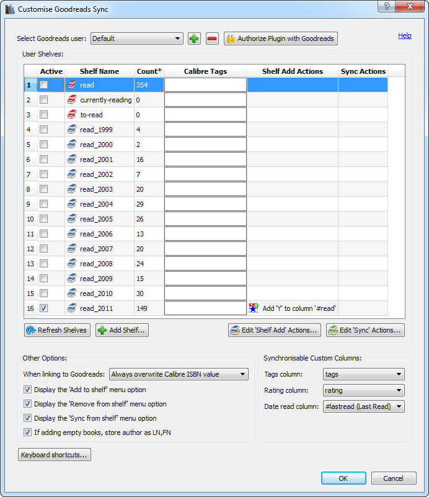Click the Active column header
Image resolution: width=429 pixels, height=497 pixels.
pyautogui.click(x=51, y=71)
